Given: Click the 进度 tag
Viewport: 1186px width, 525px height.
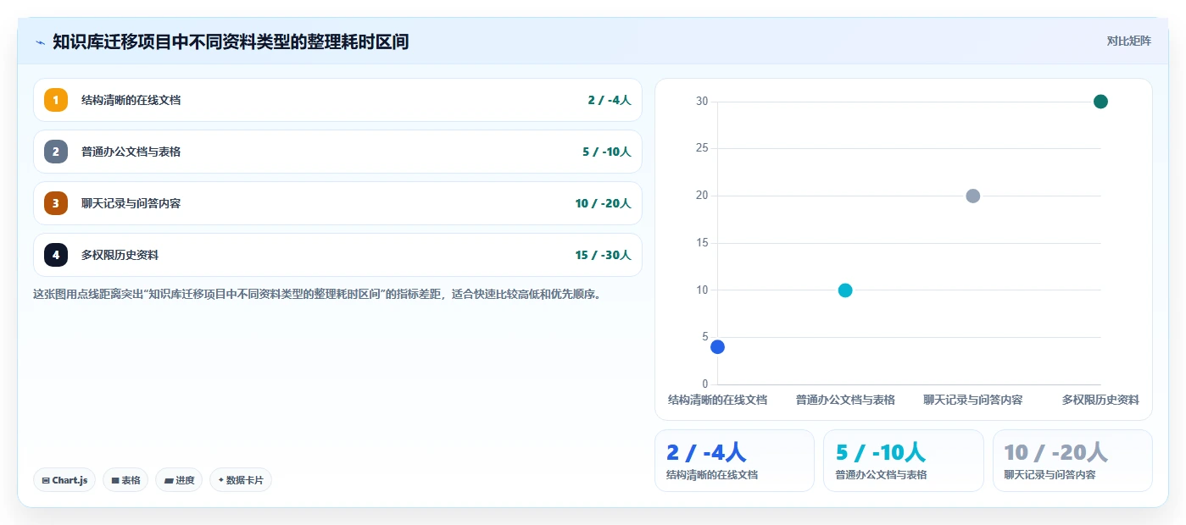Looking at the screenshot, I should [179, 480].
